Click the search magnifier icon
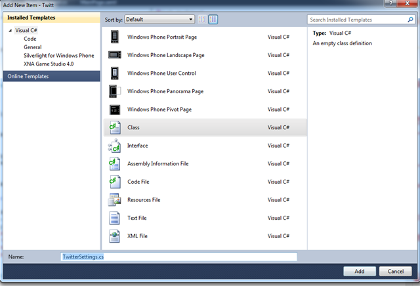The image size is (420, 286). click(x=410, y=20)
